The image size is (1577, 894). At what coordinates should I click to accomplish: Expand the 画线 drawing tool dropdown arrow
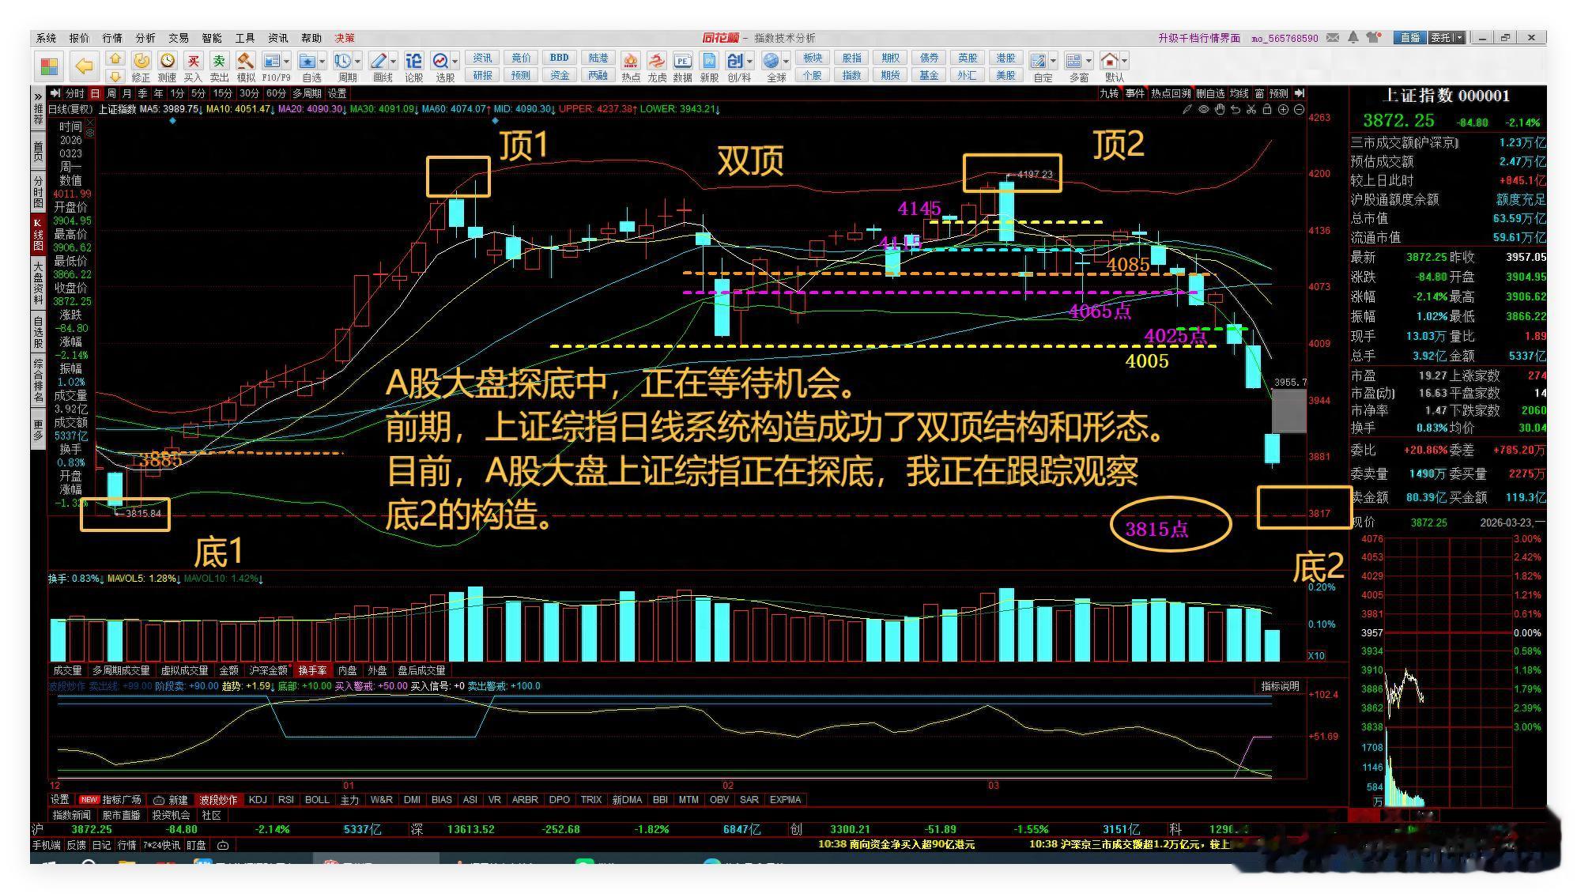(x=393, y=62)
